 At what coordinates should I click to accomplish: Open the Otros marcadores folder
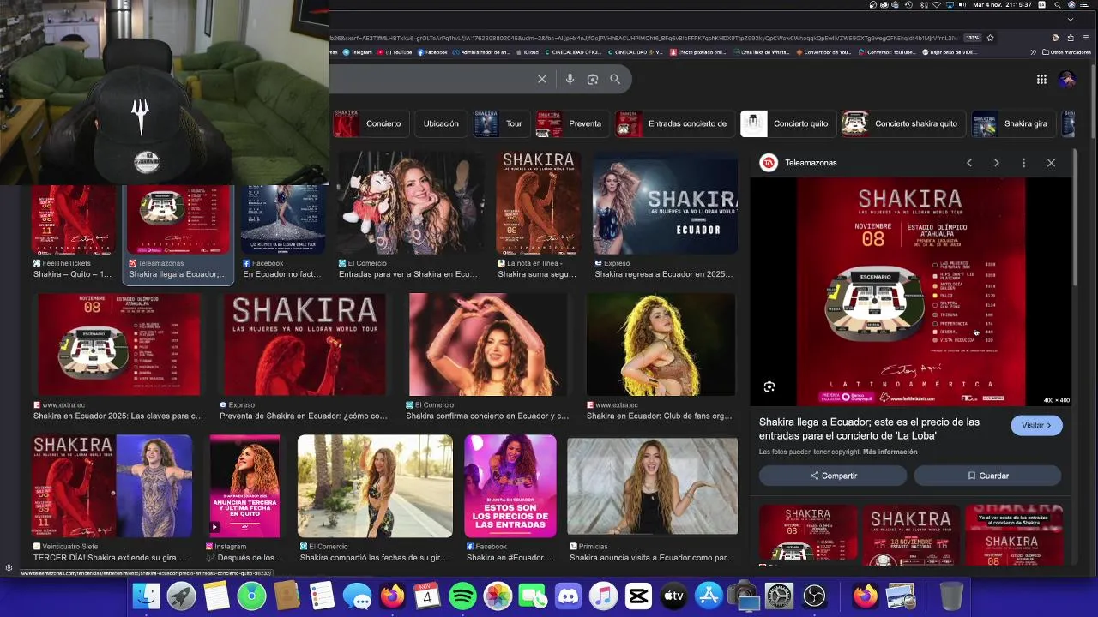pyautogui.click(x=1068, y=52)
